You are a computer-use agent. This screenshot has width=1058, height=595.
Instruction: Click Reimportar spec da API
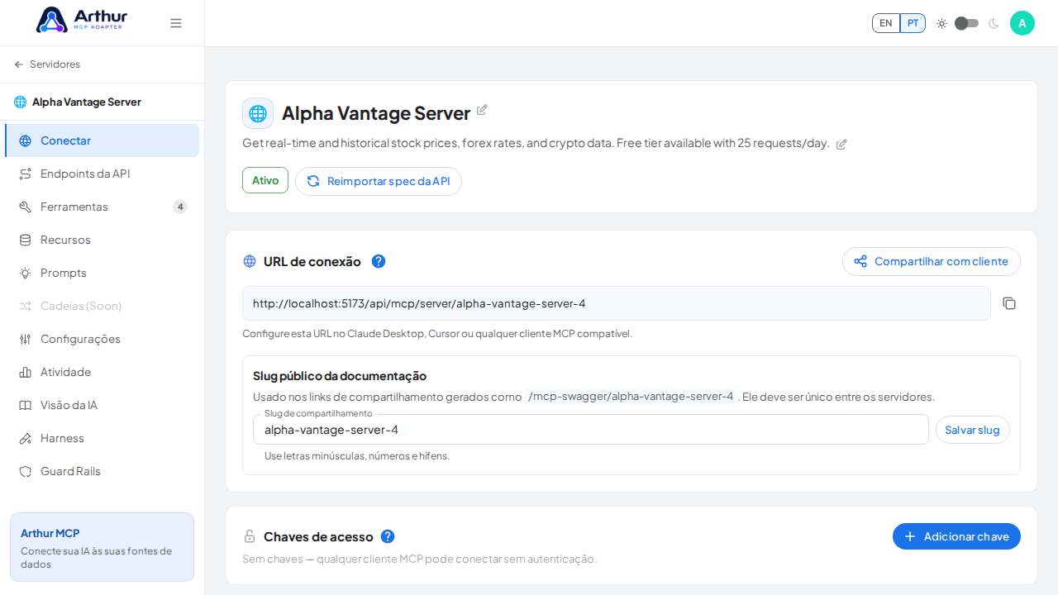click(379, 181)
